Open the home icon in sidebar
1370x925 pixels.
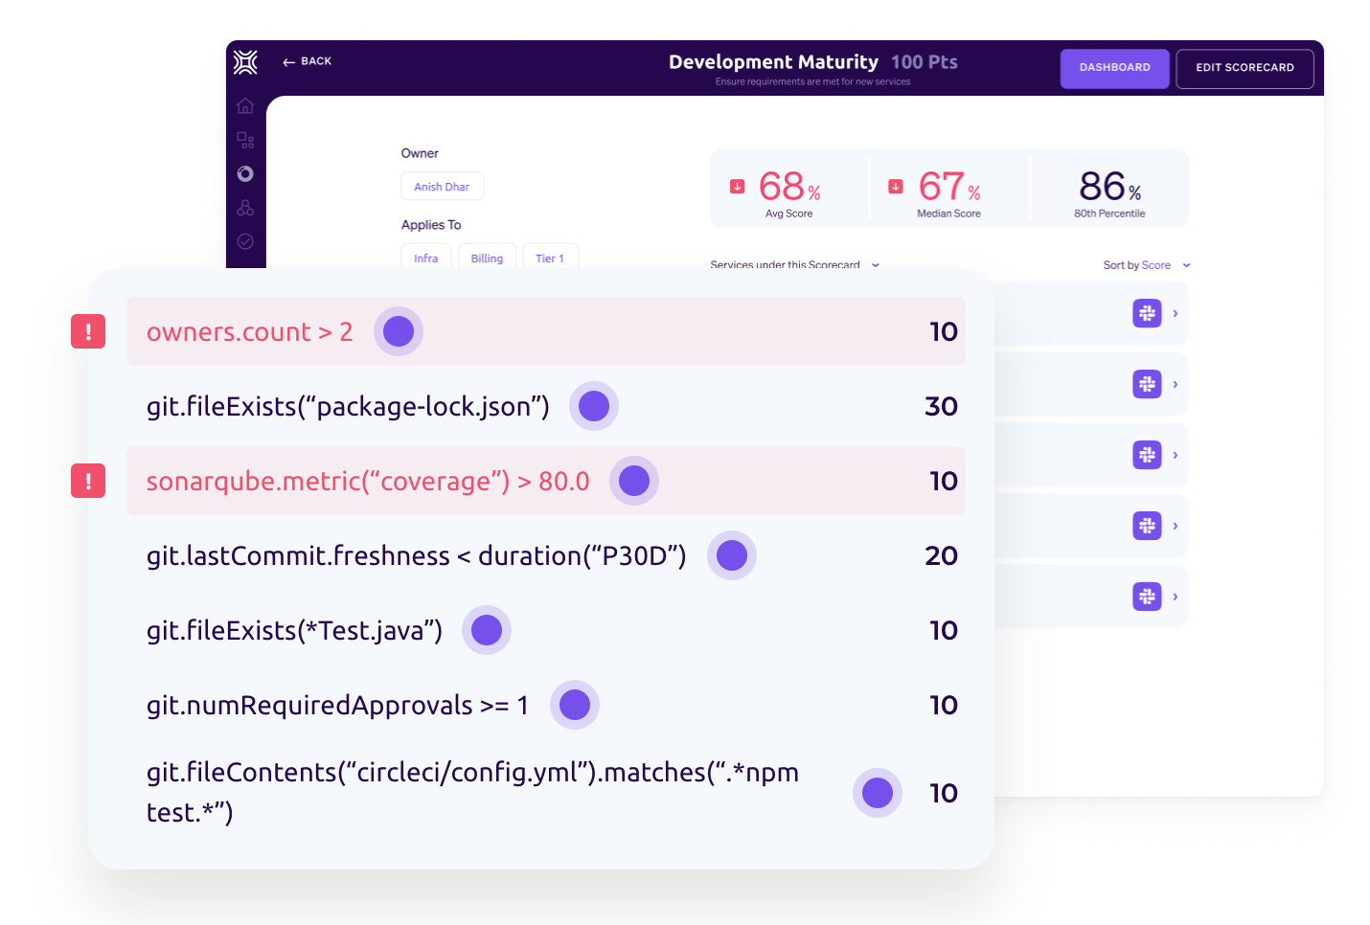pyautogui.click(x=245, y=105)
